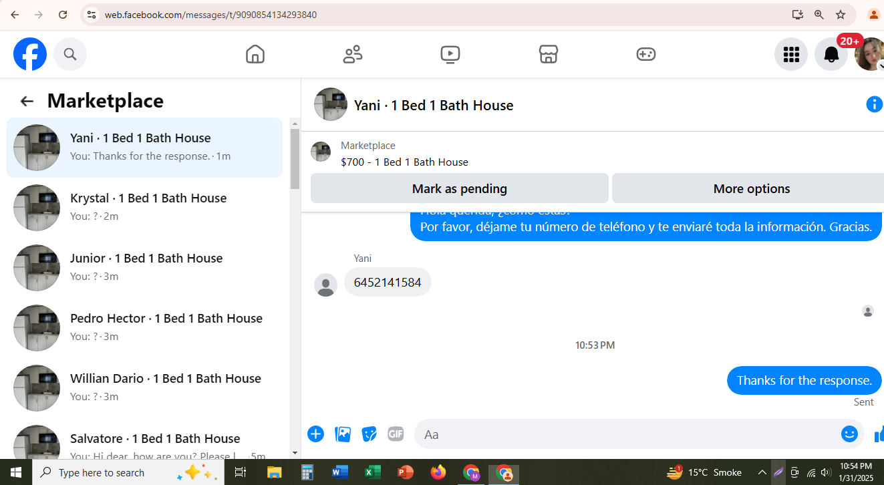Choose a GIF icon
Viewport: 884px width, 485px height.
(x=396, y=434)
